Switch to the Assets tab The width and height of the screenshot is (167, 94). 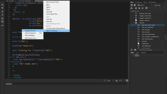137,53
